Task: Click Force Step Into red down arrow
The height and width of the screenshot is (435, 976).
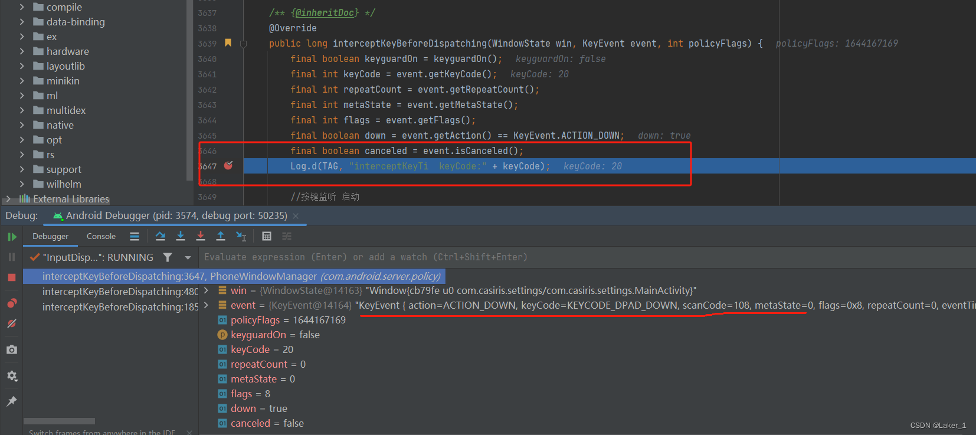Action: click(201, 237)
